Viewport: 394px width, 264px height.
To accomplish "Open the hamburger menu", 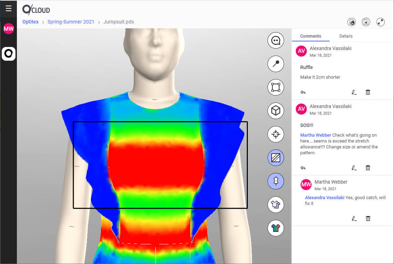I will [x=8, y=9].
